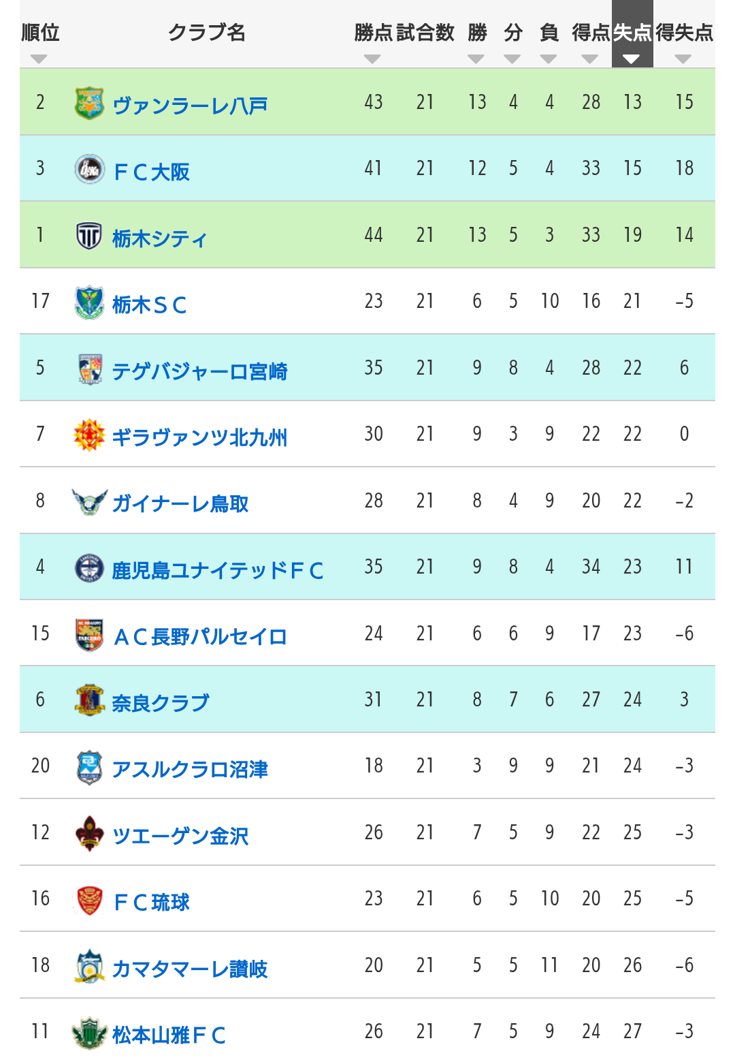Image resolution: width=733 pixels, height=1060 pixels.
Task: Open 奈良クラブ club link
Action: click(x=161, y=703)
